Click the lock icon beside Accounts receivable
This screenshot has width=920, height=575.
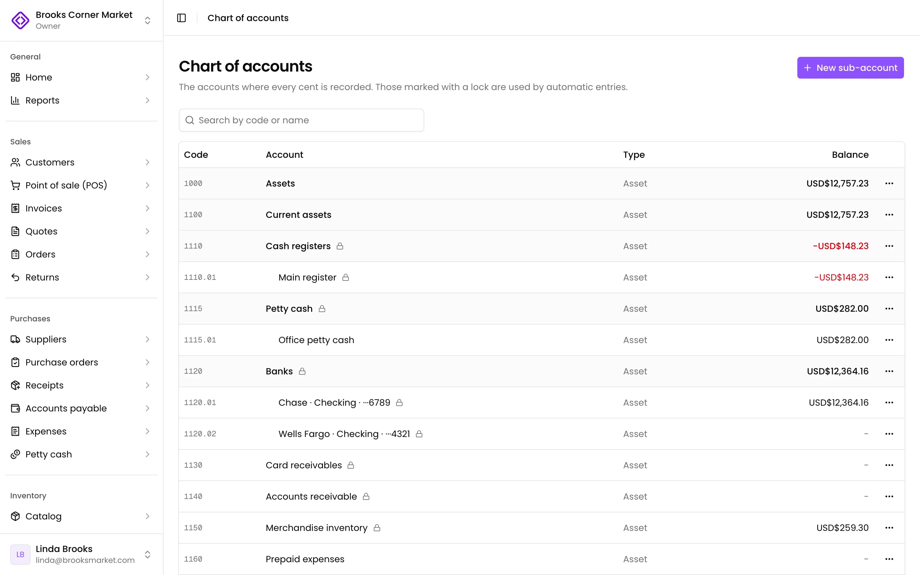(x=366, y=496)
